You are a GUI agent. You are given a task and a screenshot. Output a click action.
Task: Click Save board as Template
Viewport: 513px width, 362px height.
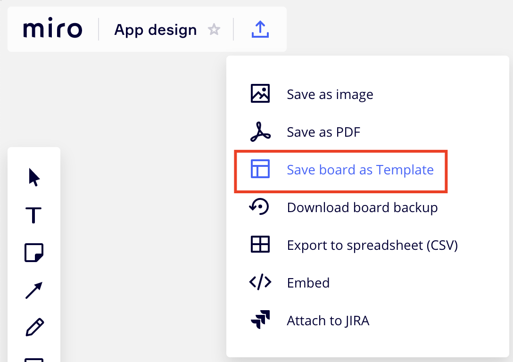point(360,170)
